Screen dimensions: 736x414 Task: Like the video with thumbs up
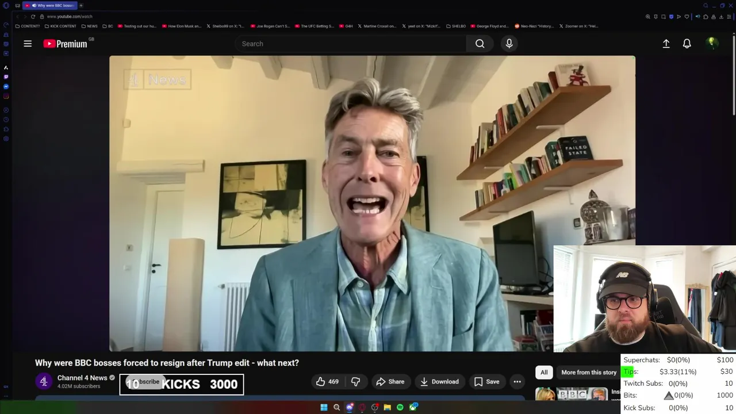click(x=328, y=382)
